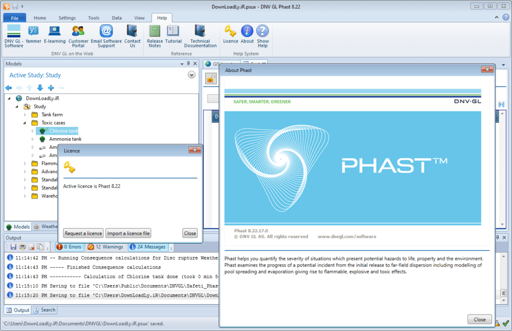The width and height of the screenshot is (512, 331).
Task: Toggle the 24 Messages filter
Action: (148, 247)
